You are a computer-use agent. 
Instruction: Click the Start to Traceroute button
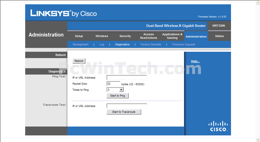tap(124, 112)
